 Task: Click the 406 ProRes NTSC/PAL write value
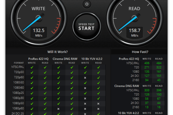pyautogui.click(x=147, y=63)
